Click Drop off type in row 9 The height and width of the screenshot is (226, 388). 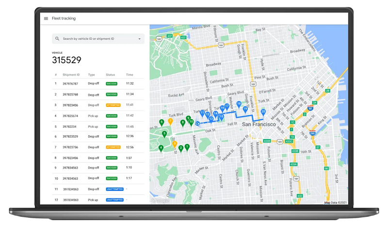coord(94,168)
